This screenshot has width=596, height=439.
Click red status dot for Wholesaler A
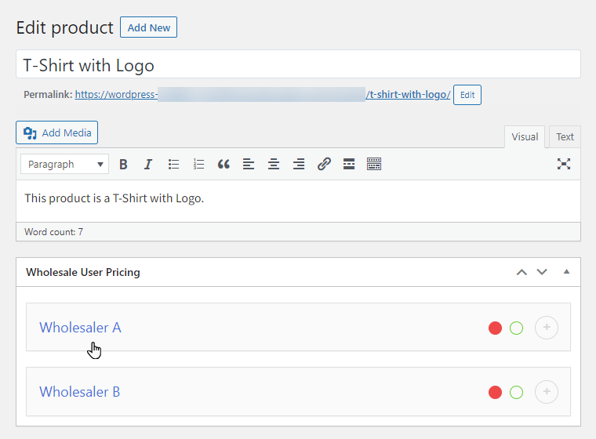495,328
